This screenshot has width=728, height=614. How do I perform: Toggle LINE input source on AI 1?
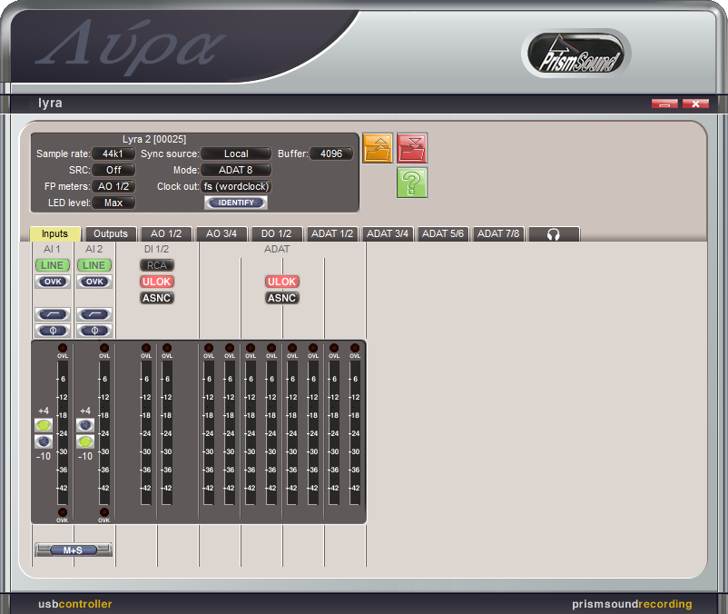click(x=52, y=265)
